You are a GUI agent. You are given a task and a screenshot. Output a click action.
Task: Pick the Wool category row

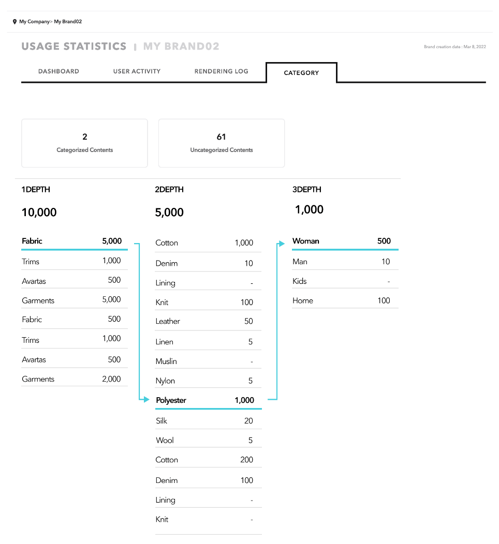(209, 440)
